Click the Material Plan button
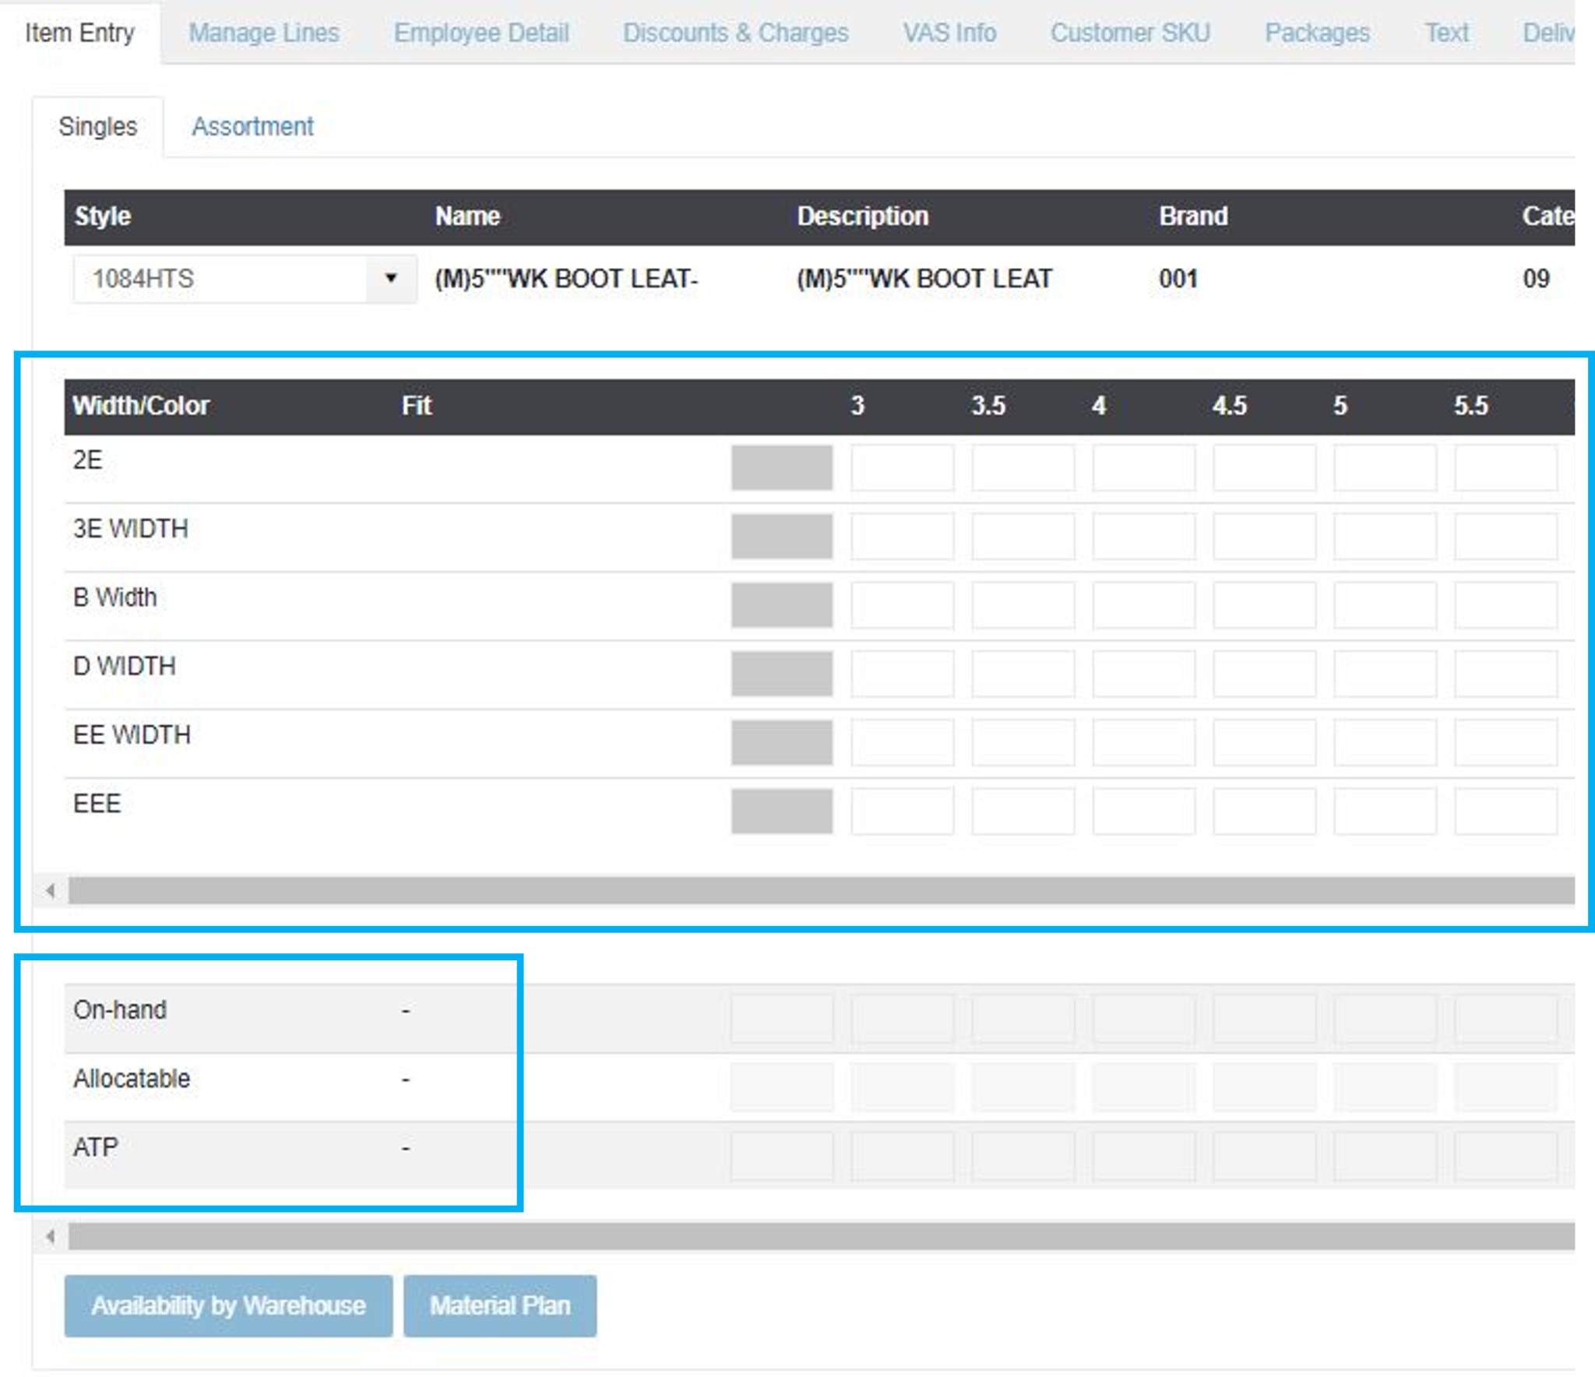 point(500,1305)
